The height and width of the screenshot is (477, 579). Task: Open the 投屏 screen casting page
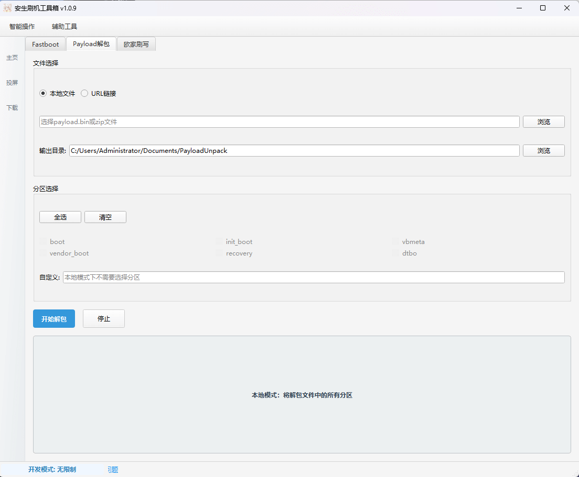12,82
